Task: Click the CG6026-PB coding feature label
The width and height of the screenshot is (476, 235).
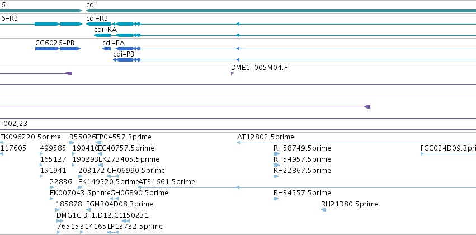Action: tap(55, 43)
